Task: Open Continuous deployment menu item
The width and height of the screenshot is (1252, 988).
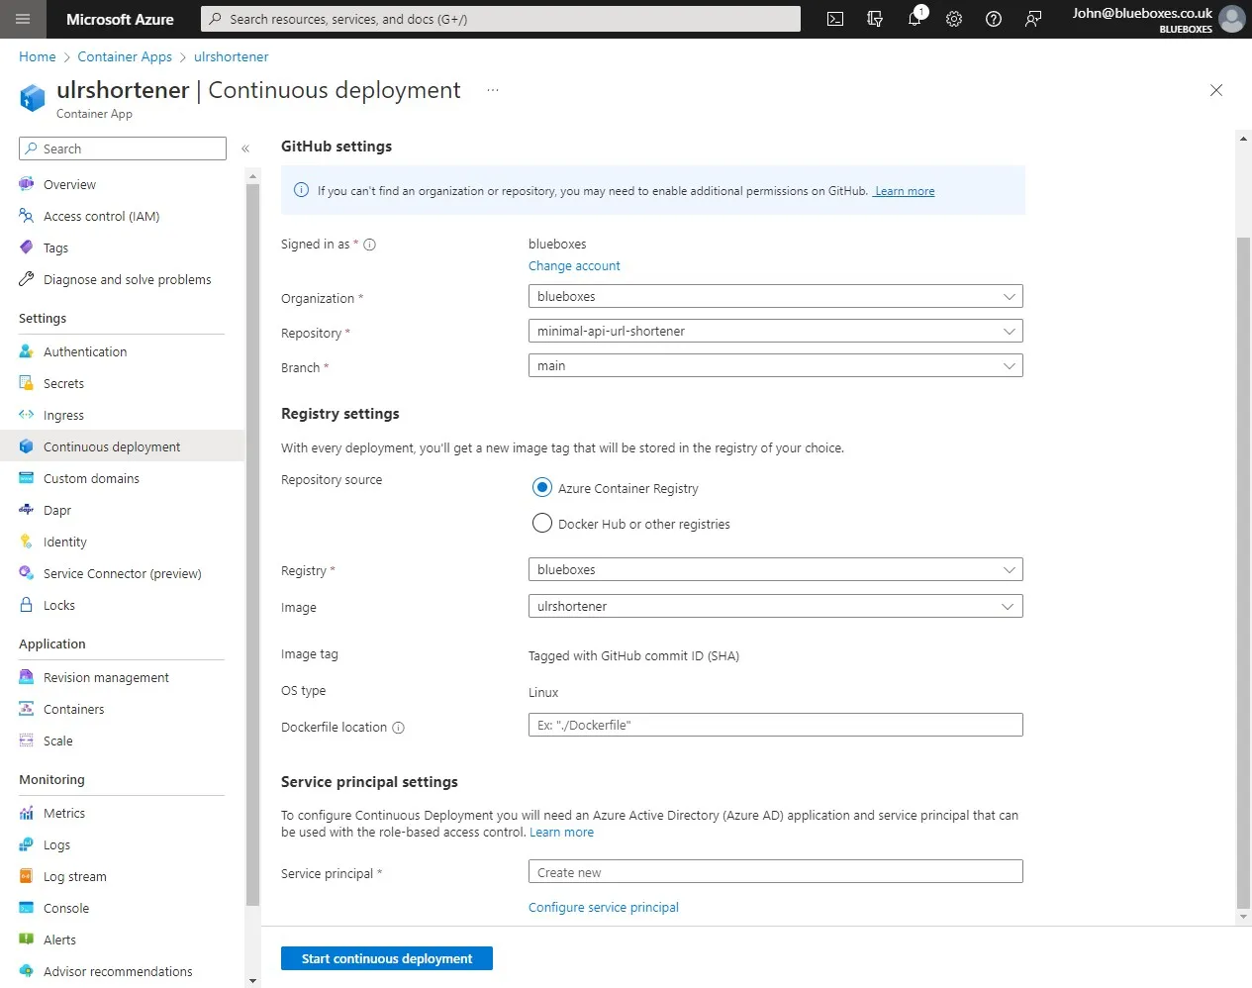Action: click(122, 446)
